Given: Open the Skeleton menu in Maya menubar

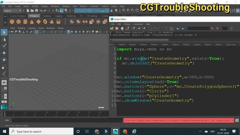Looking at the screenshot, I should pyautogui.click(x=66, y=6).
